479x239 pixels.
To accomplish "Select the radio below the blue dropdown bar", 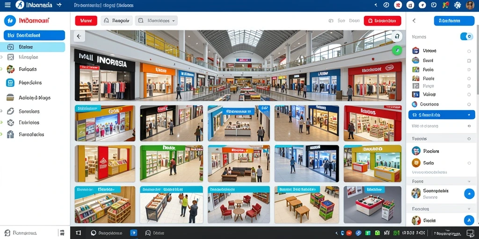I will click(x=469, y=126).
